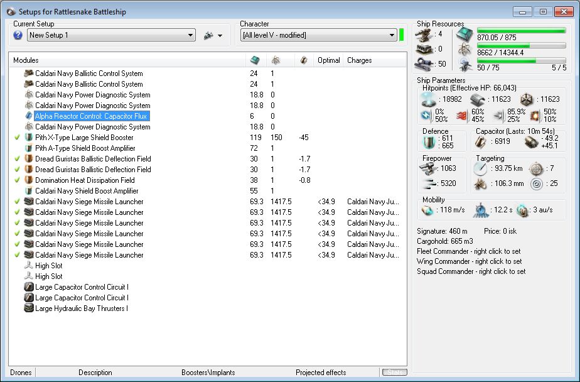Click the Defence shield tank icon
This screenshot has width=580, height=382.
(x=428, y=142)
